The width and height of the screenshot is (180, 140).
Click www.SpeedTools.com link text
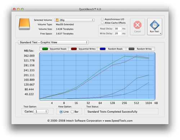coord(118,121)
